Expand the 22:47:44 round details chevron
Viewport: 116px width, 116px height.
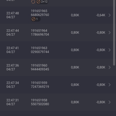pos(110,32)
